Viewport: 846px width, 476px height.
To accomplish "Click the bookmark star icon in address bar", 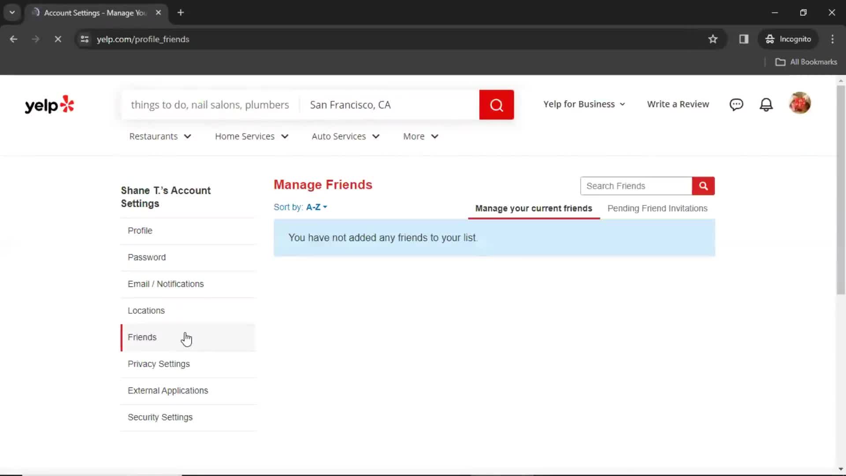I will point(712,39).
